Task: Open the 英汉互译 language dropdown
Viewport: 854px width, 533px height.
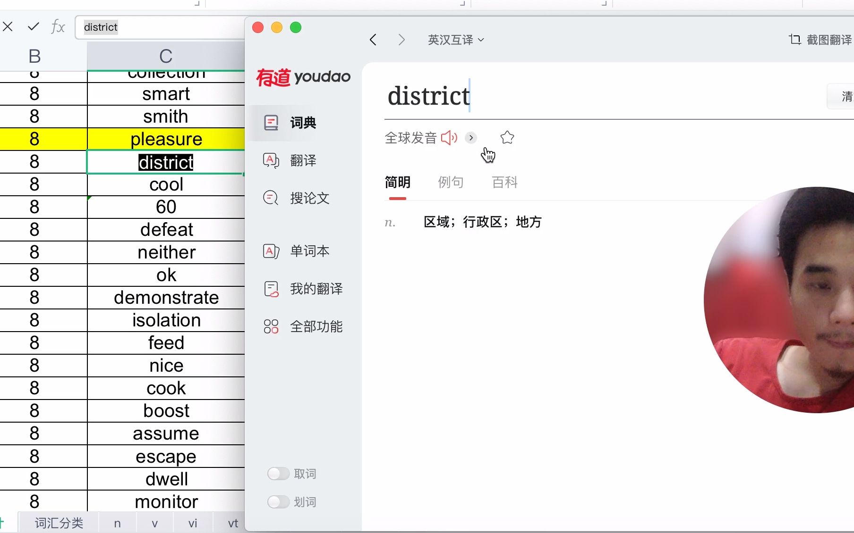Action: pyautogui.click(x=456, y=40)
